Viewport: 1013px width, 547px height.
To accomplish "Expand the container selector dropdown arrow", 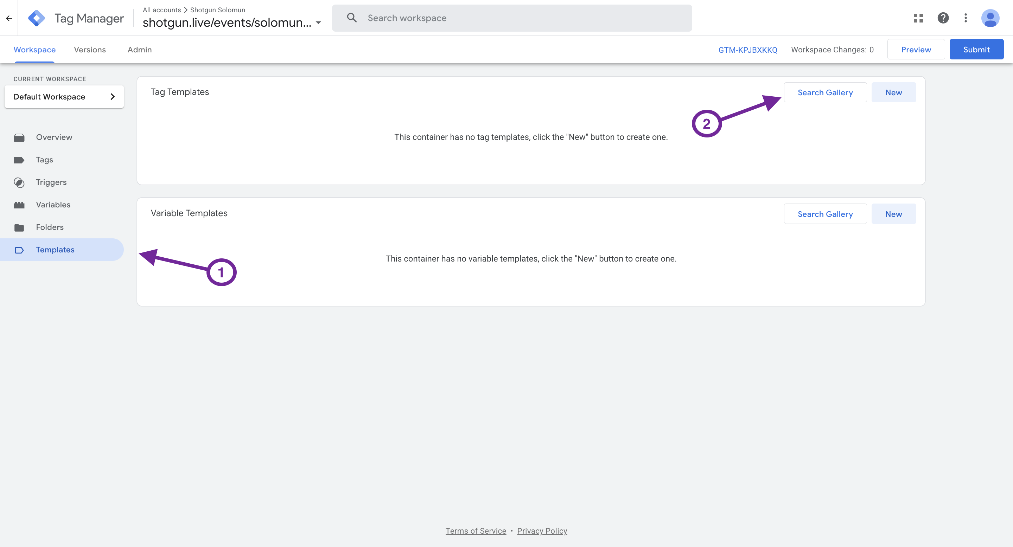I will (318, 23).
